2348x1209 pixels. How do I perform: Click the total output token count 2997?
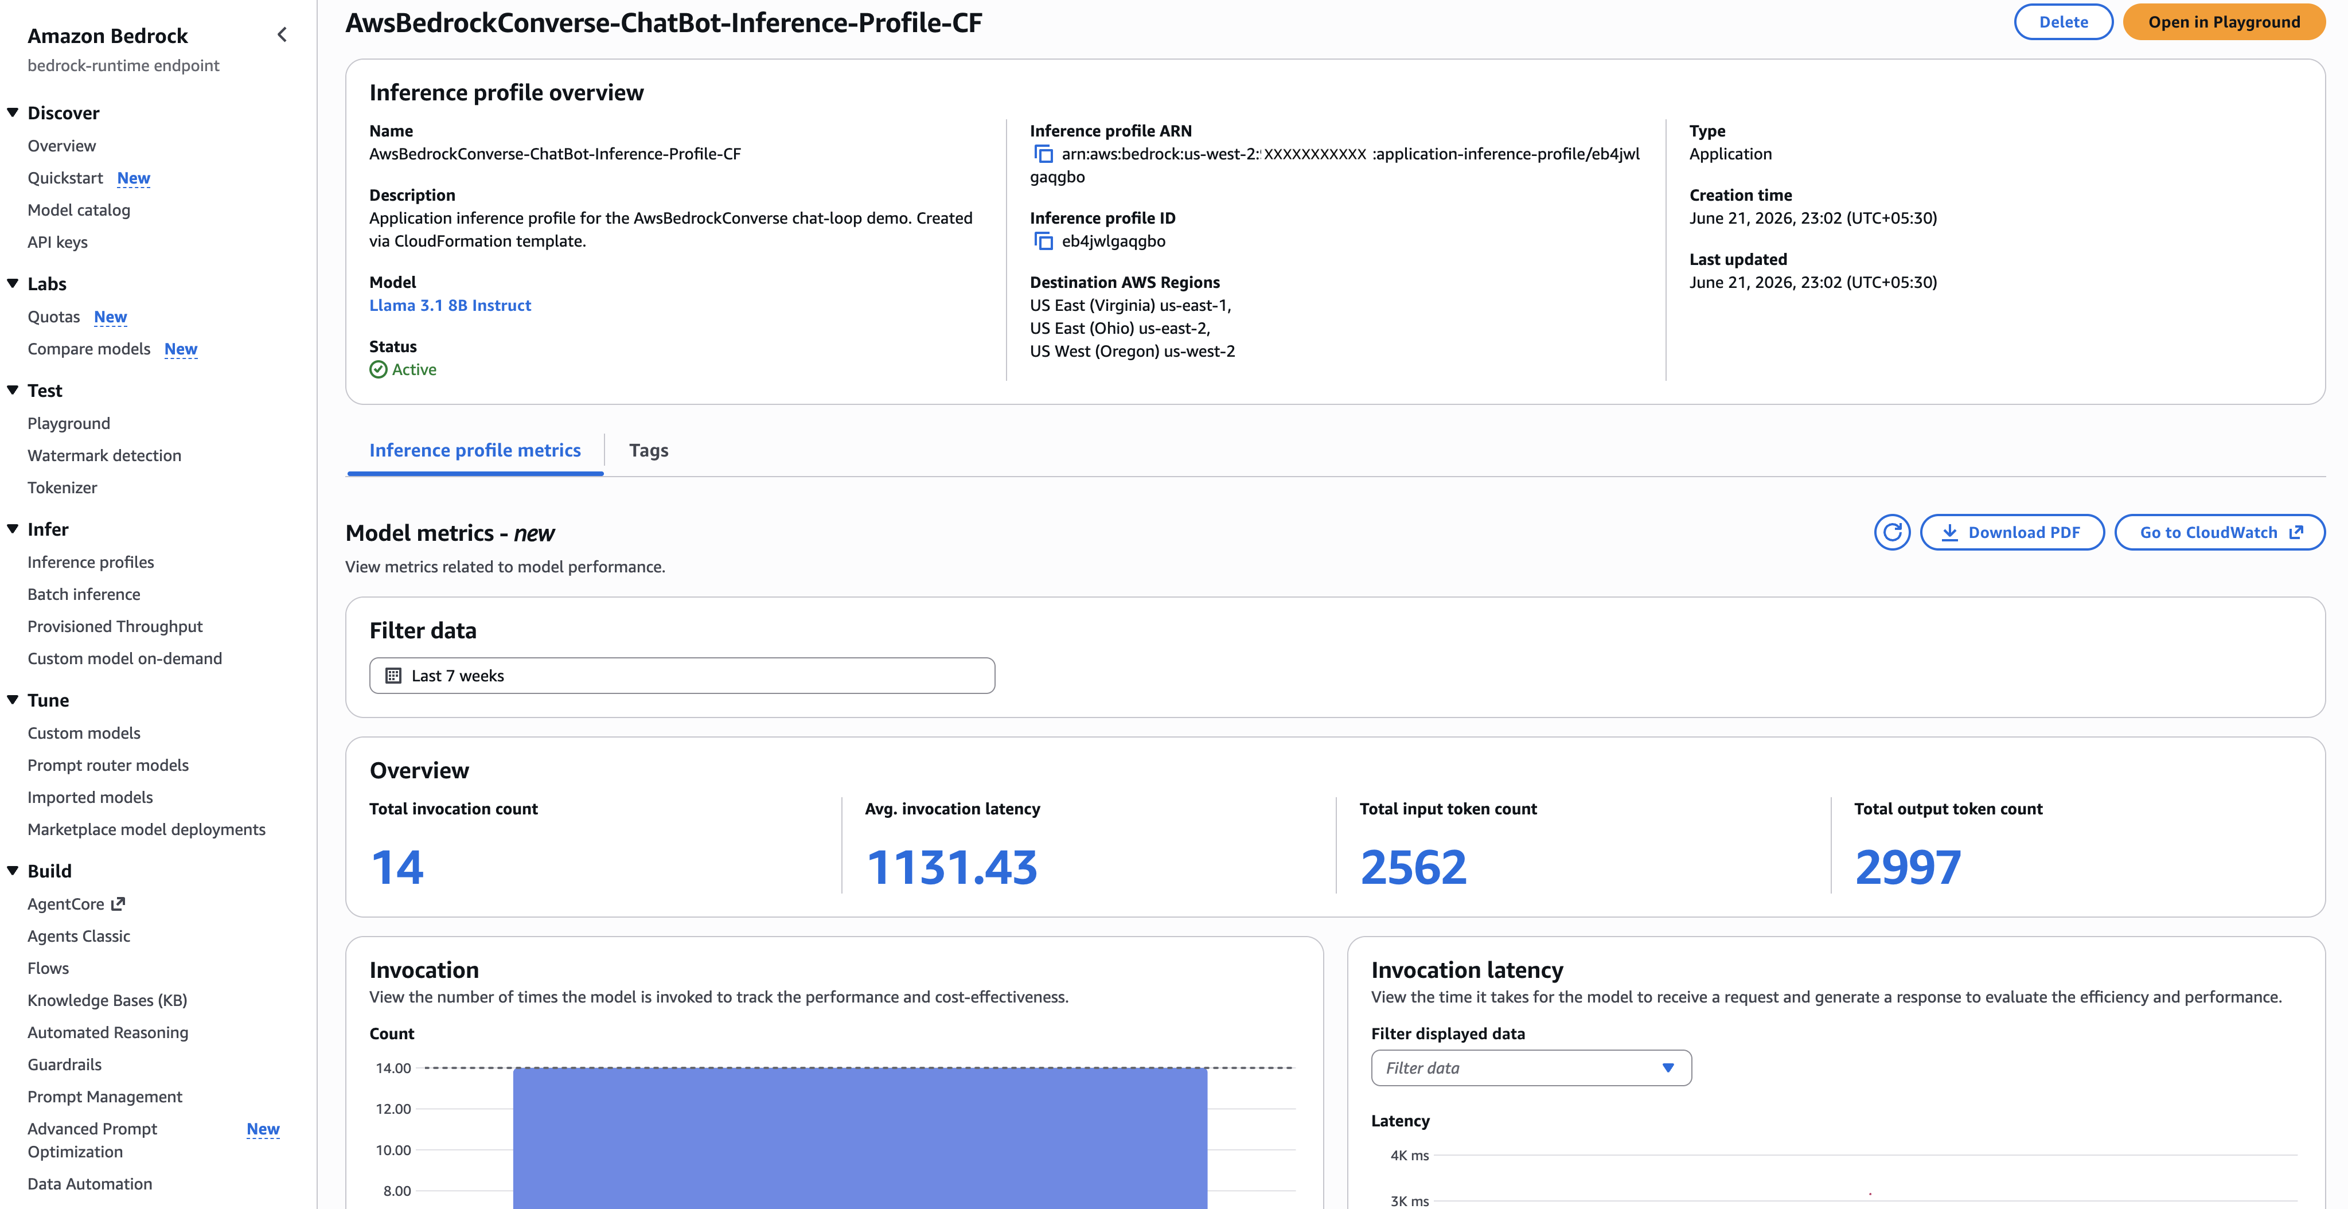1908,867
